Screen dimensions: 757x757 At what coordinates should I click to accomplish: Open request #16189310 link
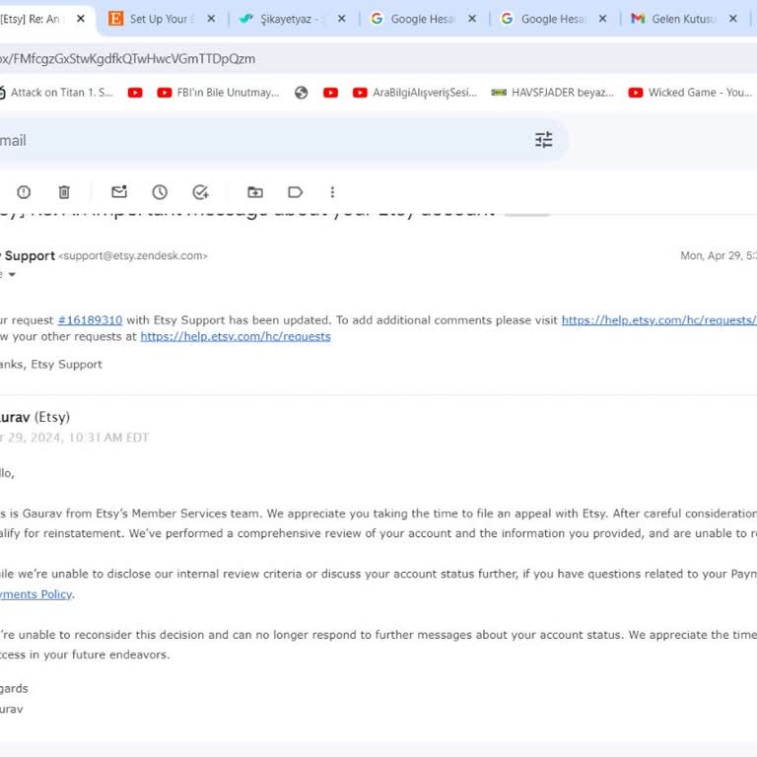90,320
